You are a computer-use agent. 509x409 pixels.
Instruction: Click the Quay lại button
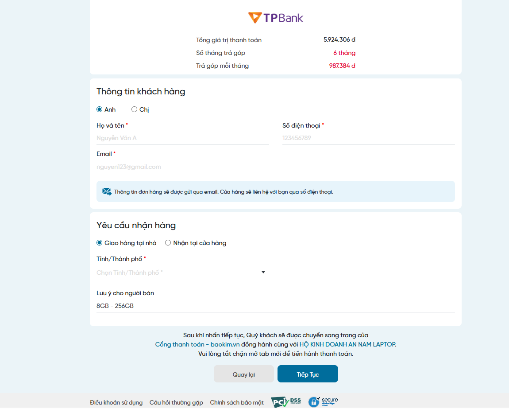[x=244, y=374]
